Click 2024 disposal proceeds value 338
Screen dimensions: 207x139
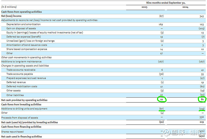(x=202, y=117)
